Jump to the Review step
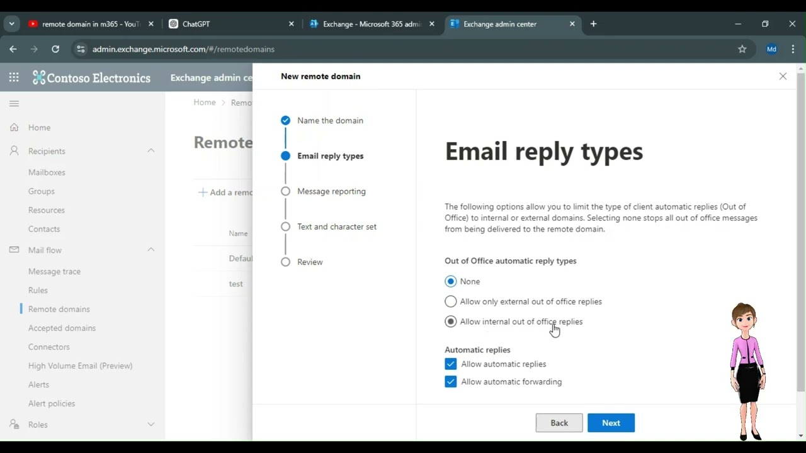This screenshot has height=453, width=806. (x=310, y=262)
